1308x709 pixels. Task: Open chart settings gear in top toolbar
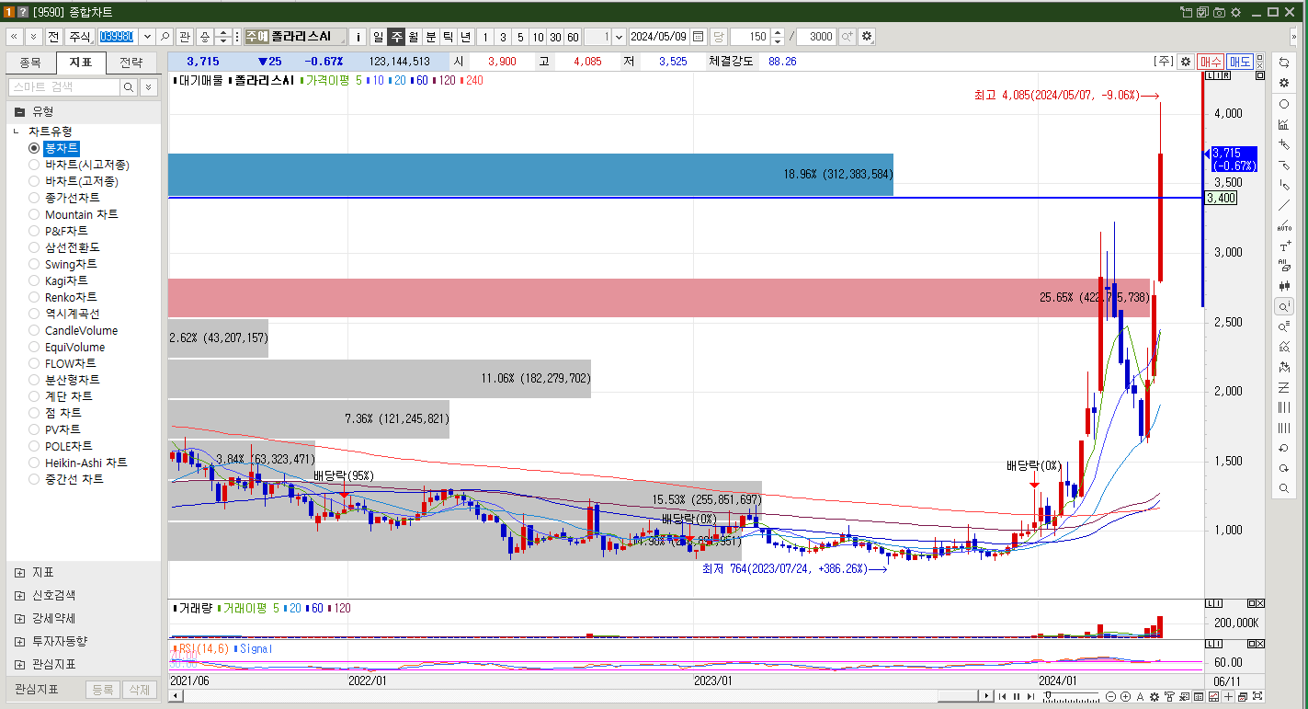pos(868,37)
